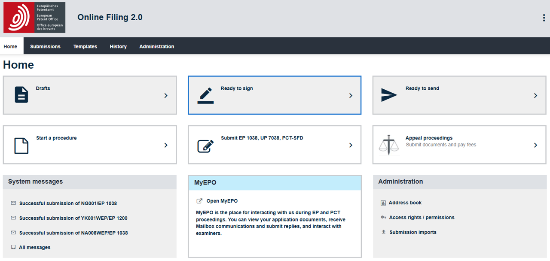Screen dimensions: 550x261
Task: Click the Submit EP 1038 edit icon
Action: [205, 146]
